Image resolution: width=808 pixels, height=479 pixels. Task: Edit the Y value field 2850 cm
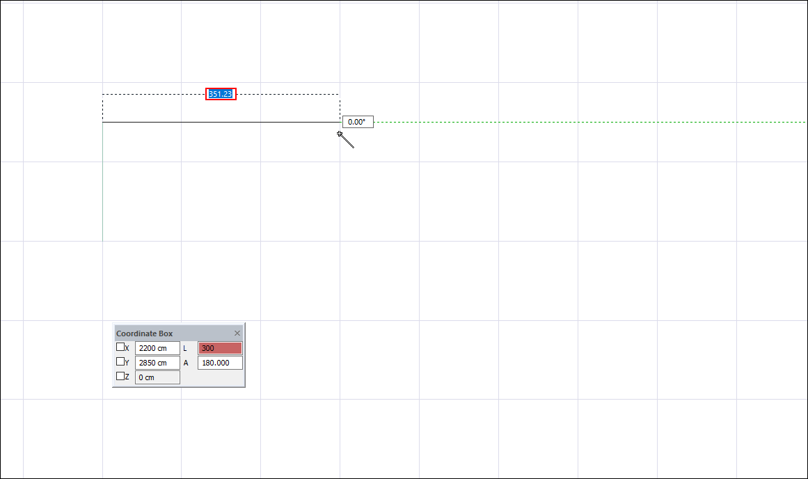click(158, 363)
